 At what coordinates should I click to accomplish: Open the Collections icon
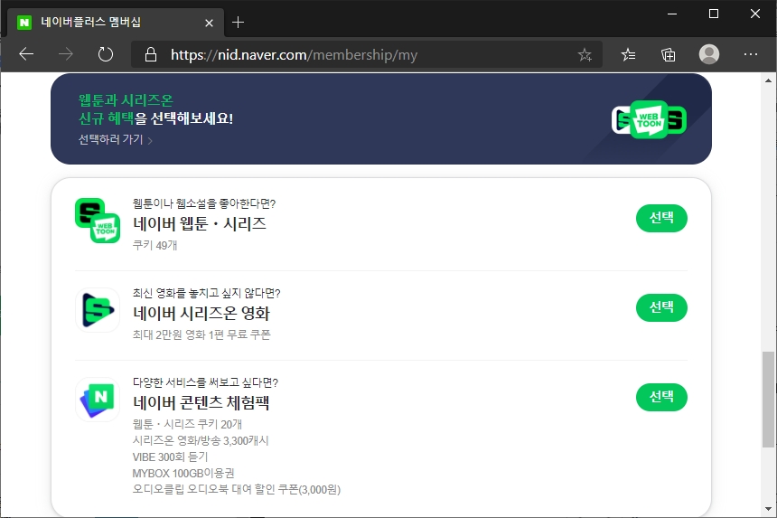669,54
